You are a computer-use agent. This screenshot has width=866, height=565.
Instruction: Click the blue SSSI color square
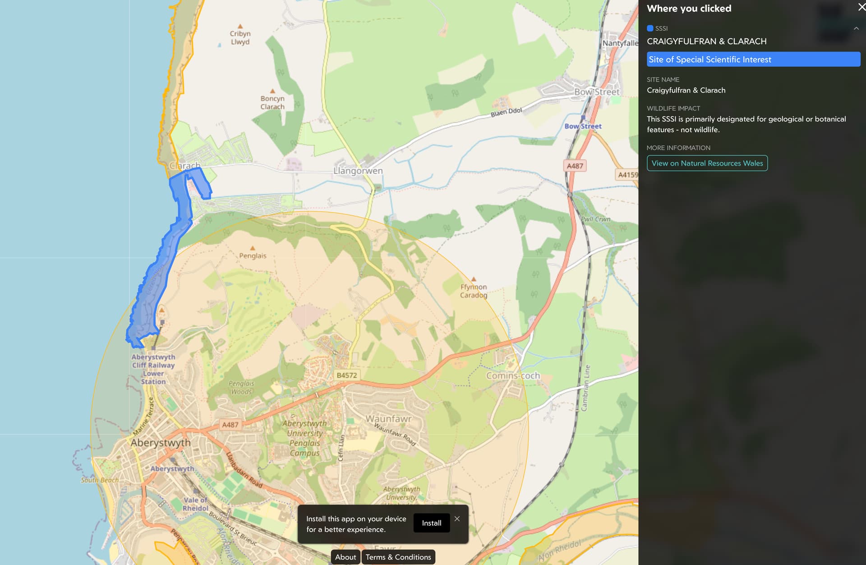click(650, 28)
